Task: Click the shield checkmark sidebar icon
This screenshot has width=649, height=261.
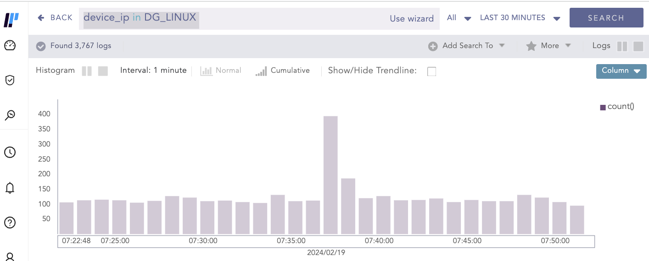Action: [x=10, y=81]
